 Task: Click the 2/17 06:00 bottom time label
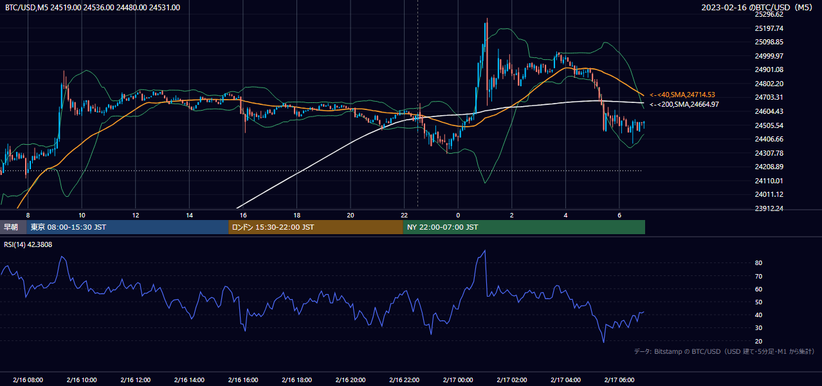point(619,380)
